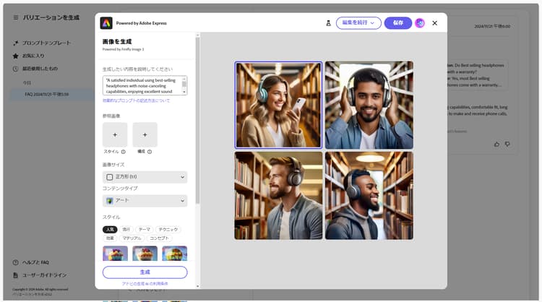Select bearded man profile view image
The width and height of the screenshot is (542, 302).
pyautogui.click(x=278, y=196)
